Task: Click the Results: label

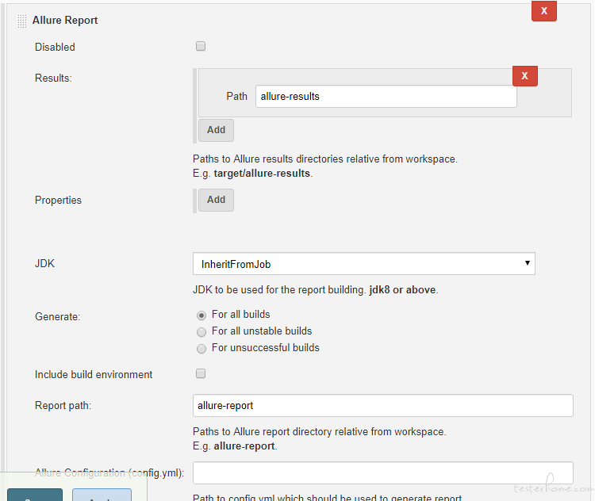Action: coord(53,78)
